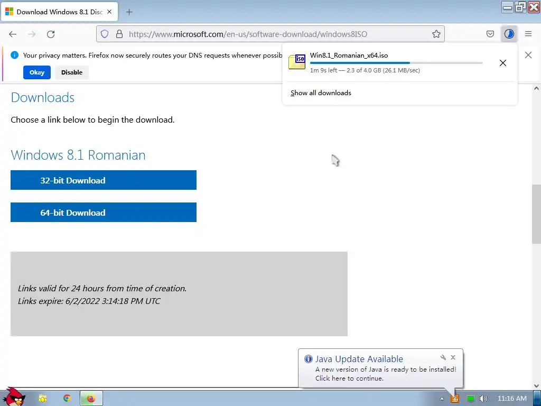The height and width of the screenshot is (406, 541).
Task: Click Okay on the DNS privacy notice
Action: (x=37, y=72)
